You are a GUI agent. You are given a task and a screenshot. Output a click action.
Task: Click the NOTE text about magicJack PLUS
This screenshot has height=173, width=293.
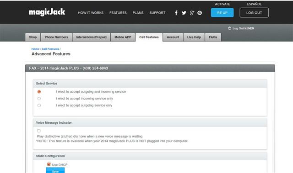pos(112,141)
